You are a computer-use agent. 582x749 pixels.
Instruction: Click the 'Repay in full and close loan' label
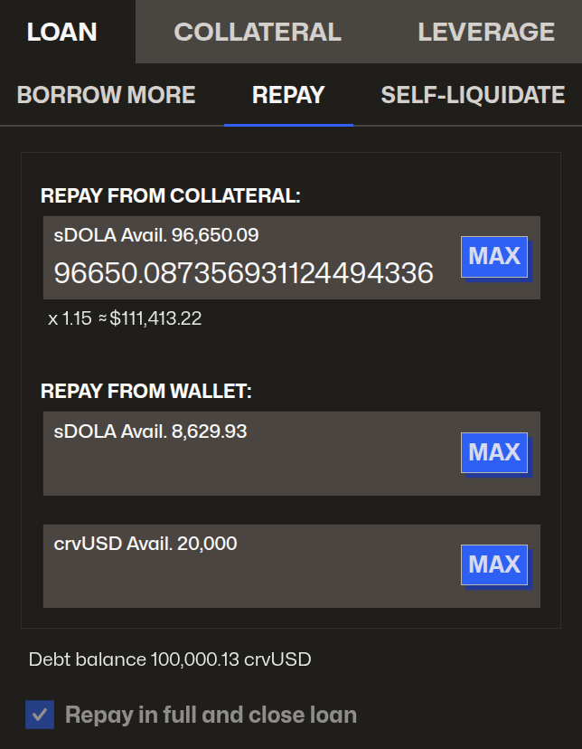[211, 715]
